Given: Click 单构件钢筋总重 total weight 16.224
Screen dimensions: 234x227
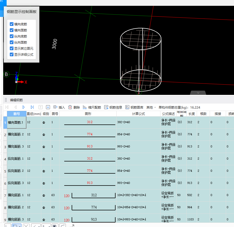Looking at the screenshot, I should point(179,107).
